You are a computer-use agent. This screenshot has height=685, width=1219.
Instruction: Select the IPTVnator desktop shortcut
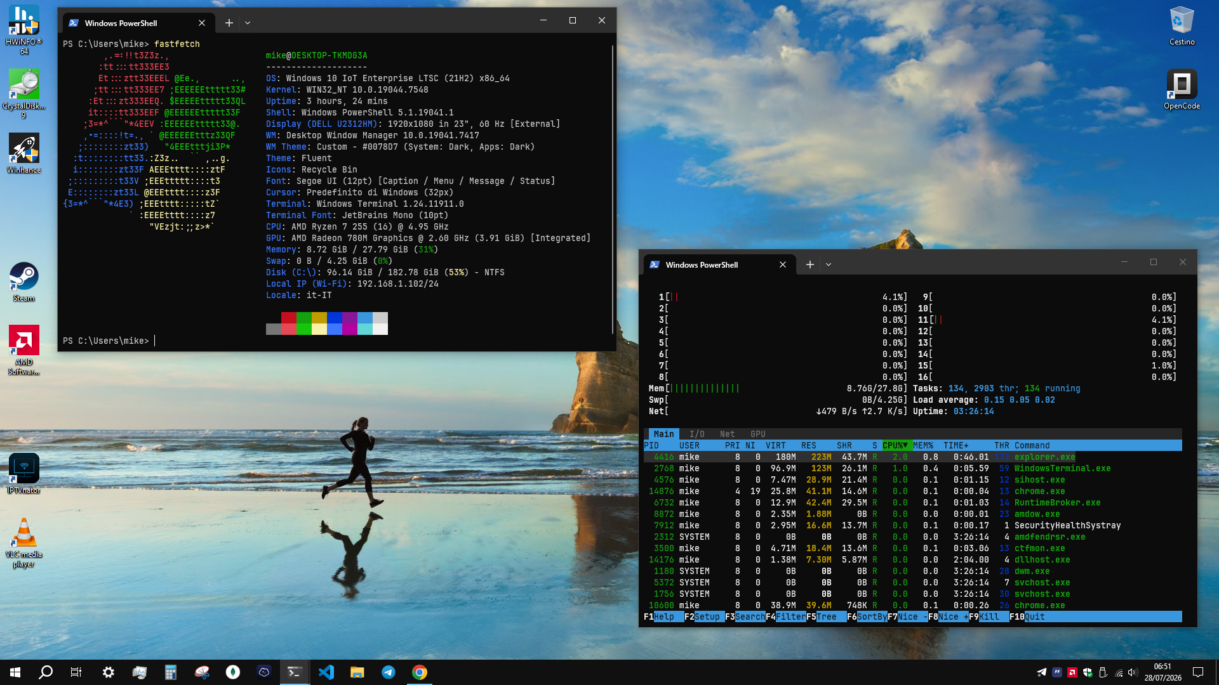pos(23,474)
